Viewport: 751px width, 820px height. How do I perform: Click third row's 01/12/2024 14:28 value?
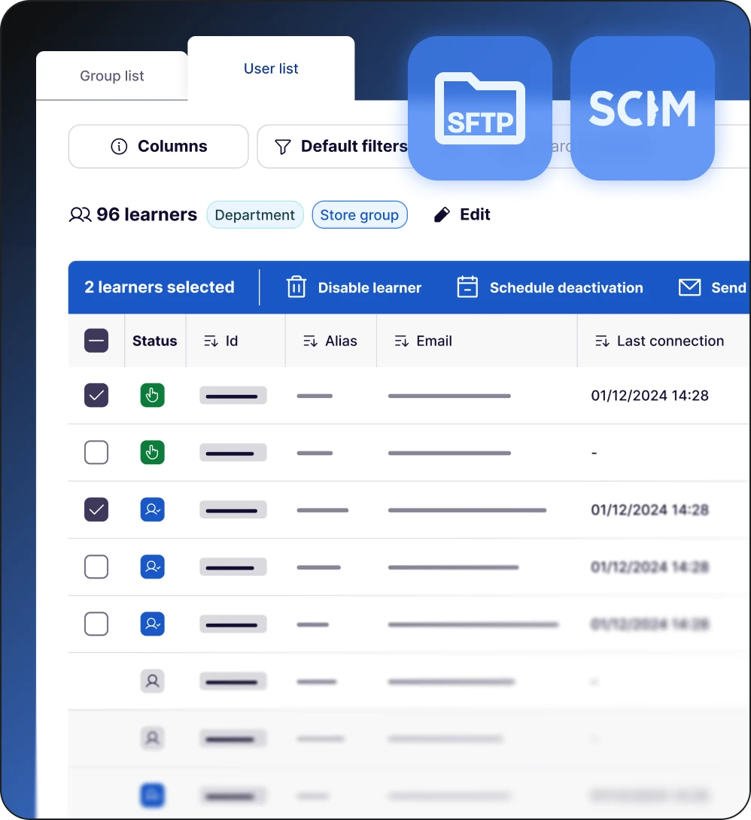click(650, 510)
